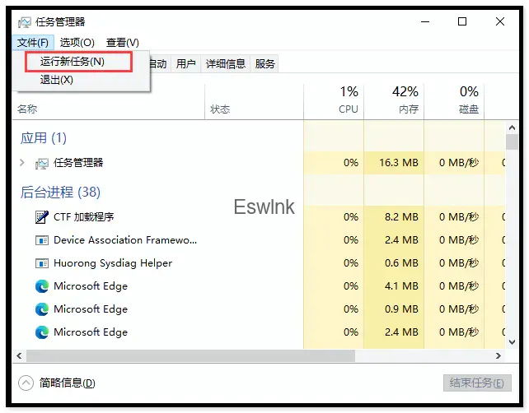This screenshot has height=413, width=529.
Task: Click the 任务管理器 app row icon
Action: pos(42,163)
